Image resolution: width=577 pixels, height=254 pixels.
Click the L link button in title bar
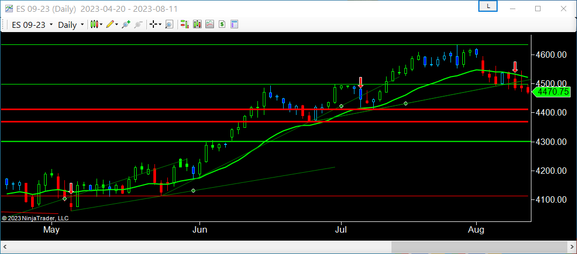(x=488, y=6)
